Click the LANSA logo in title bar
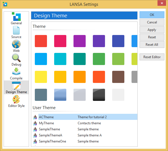The height and width of the screenshot is (151, 168). pos(5,4)
